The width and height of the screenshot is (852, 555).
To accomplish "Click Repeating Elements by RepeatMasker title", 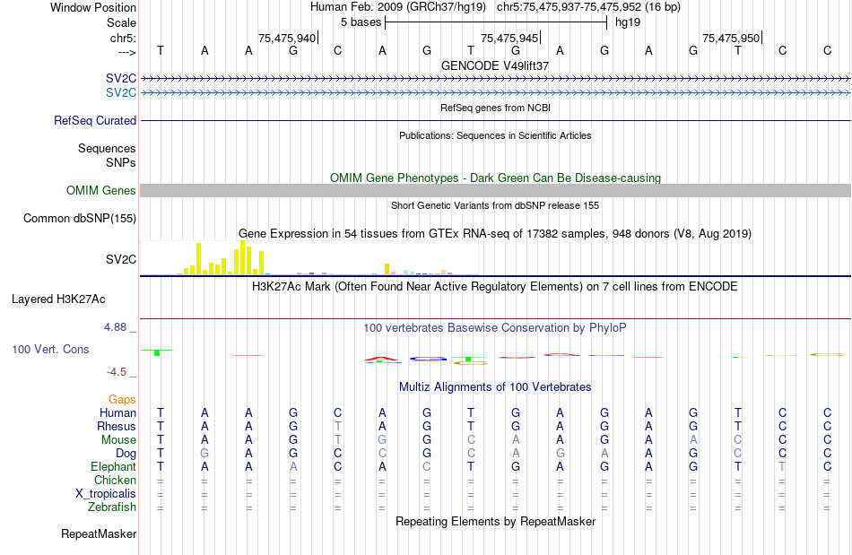I will point(495,521).
